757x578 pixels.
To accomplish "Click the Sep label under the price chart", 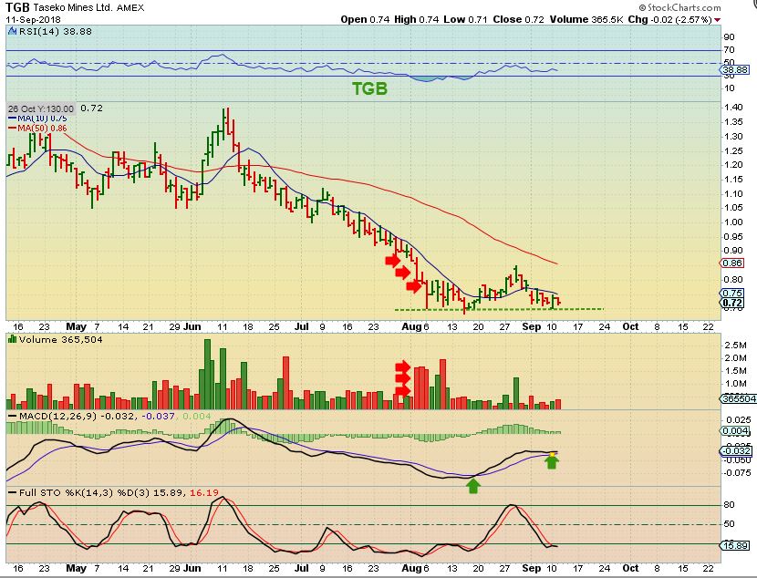I will (532, 326).
